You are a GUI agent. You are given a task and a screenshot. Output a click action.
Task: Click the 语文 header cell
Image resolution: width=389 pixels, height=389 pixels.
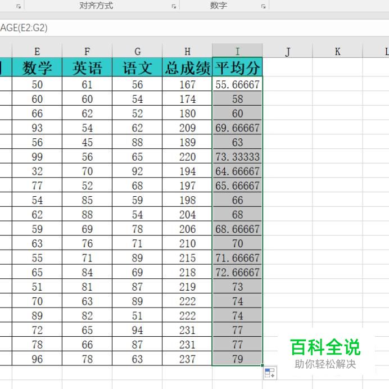137,67
